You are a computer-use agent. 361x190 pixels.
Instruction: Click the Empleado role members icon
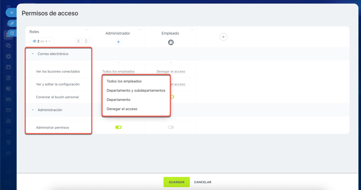(171, 42)
